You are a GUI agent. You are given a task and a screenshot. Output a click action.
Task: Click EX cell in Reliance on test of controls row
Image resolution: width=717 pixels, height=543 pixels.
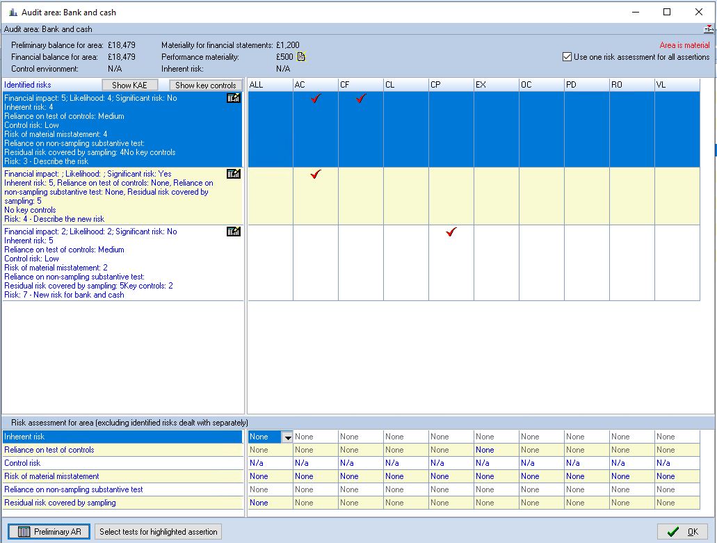(497, 450)
